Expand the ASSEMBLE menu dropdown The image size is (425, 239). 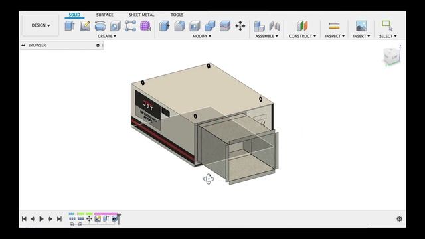pos(266,36)
